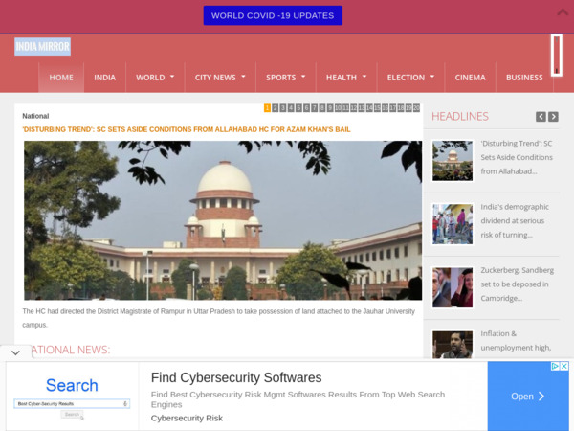Show previous headlines with the left arrow
The height and width of the screenshot is (431, 574).
coord(541,117)
